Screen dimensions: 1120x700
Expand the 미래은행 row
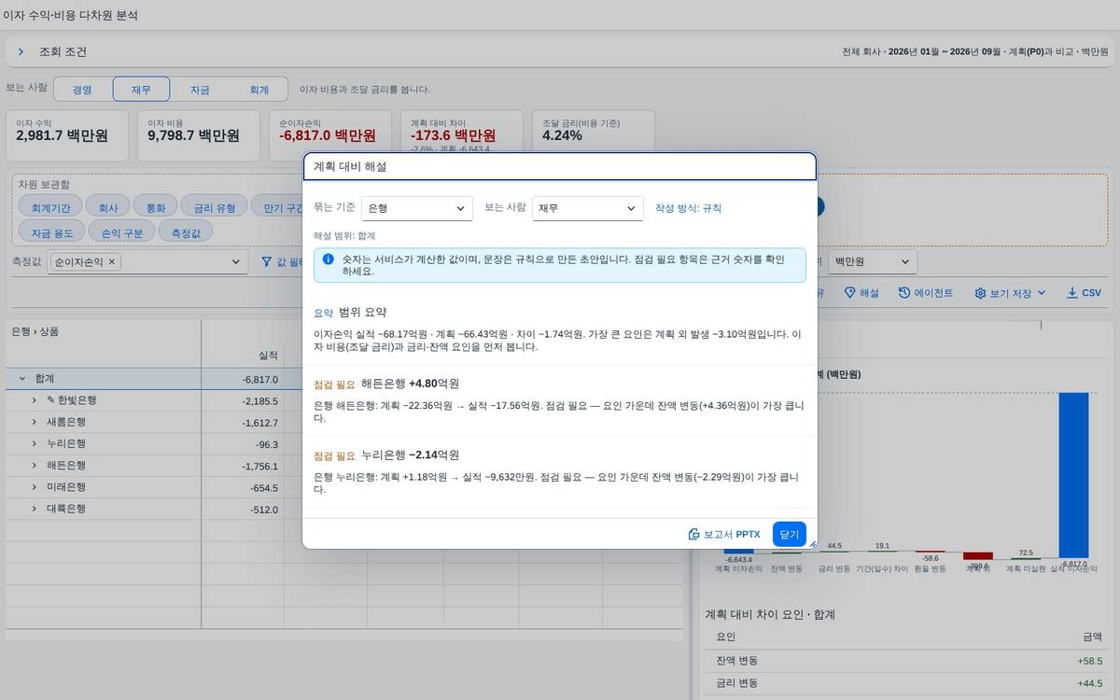[35, 487]
